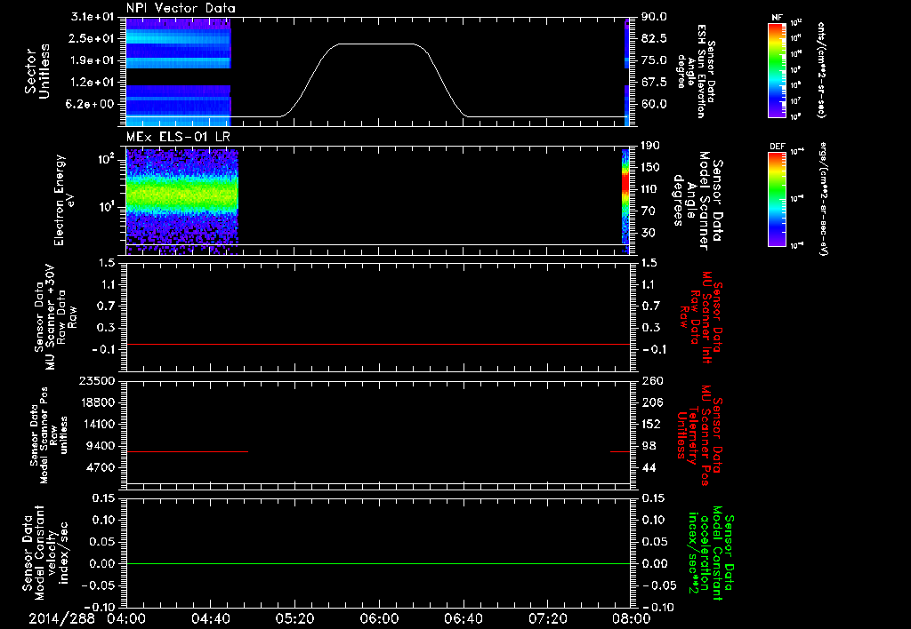Click the left red scanner position line

[x=187, y=452]
